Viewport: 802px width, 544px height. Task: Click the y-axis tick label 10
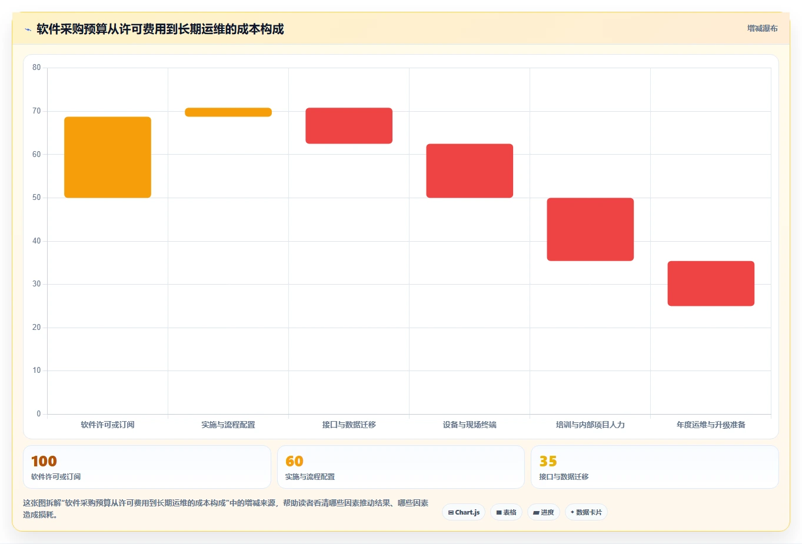[36, 371]
